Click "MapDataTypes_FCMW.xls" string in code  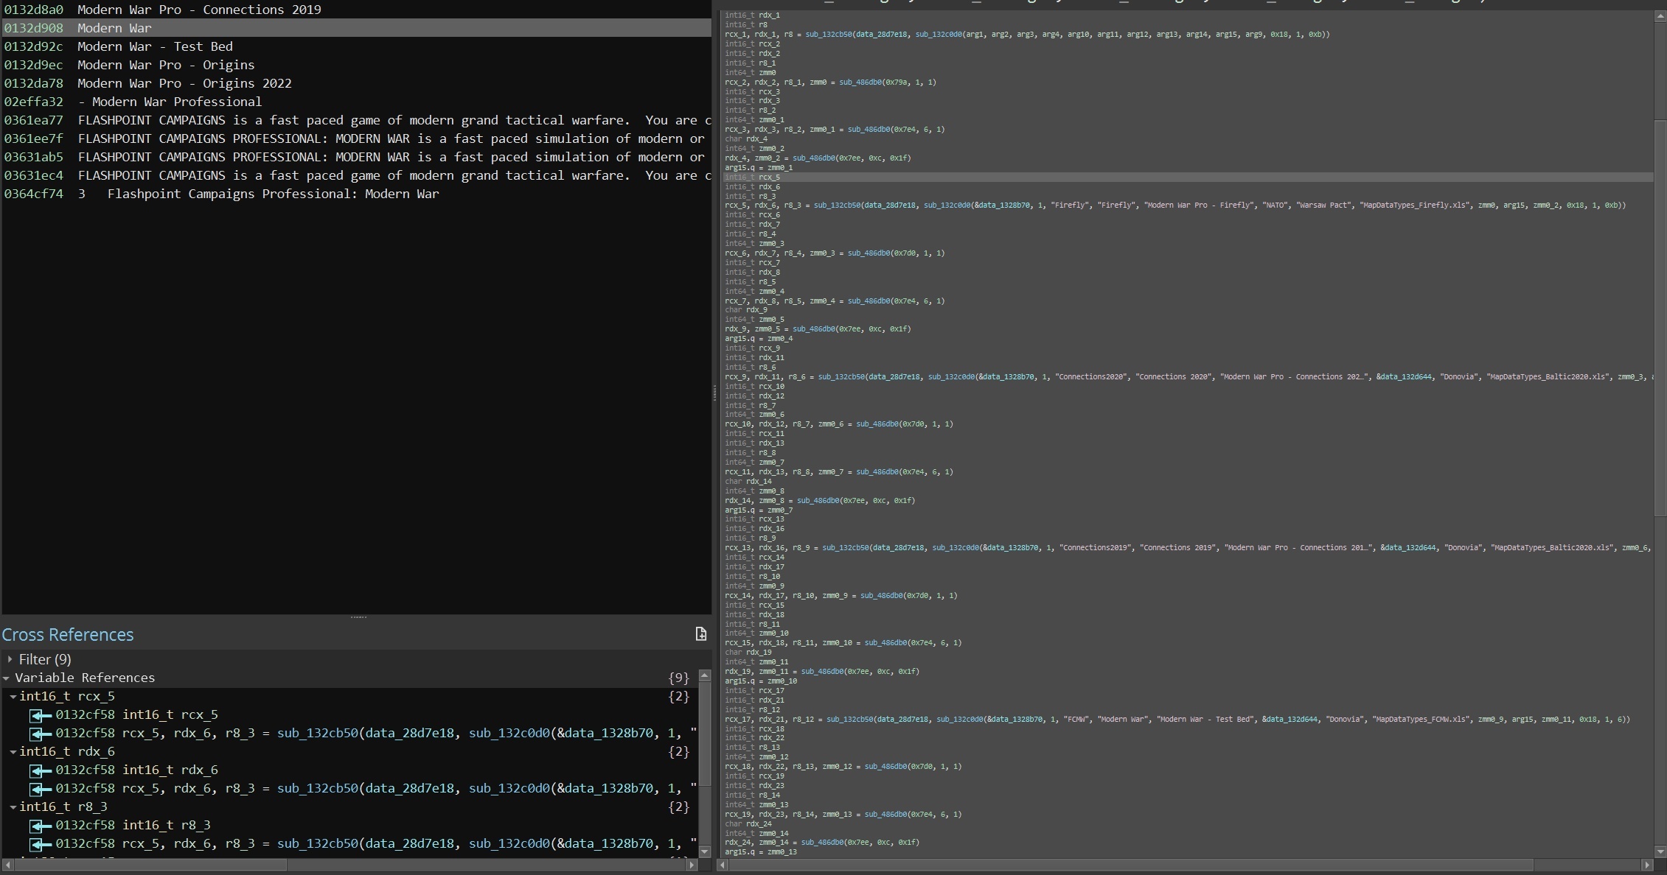pos(1421,720)
